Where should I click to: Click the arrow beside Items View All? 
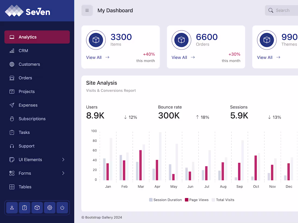pyautogui.click(x=107, y=57)
